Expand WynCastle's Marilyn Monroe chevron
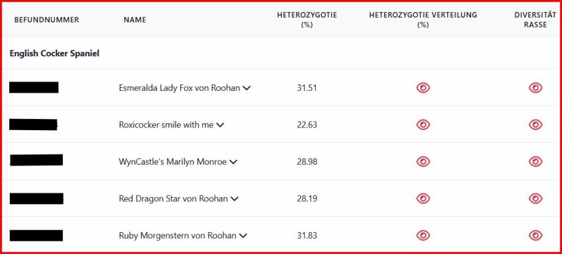 (x=233, y=162)
